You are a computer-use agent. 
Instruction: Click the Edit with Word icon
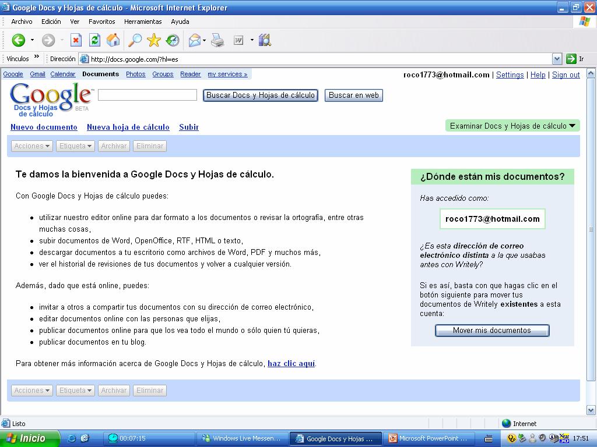[238, 40]
